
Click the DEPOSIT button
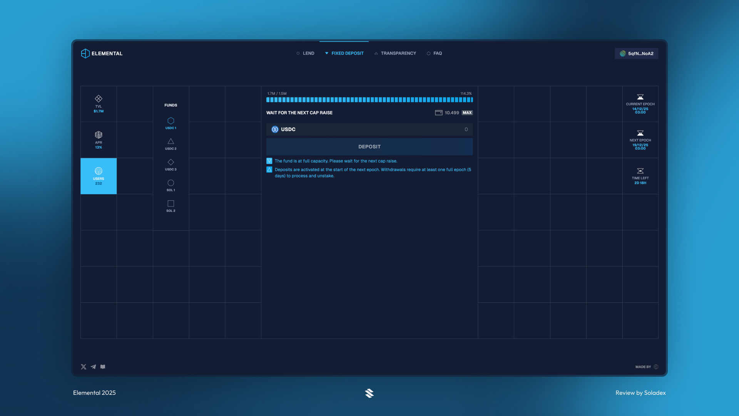[369, 146]
